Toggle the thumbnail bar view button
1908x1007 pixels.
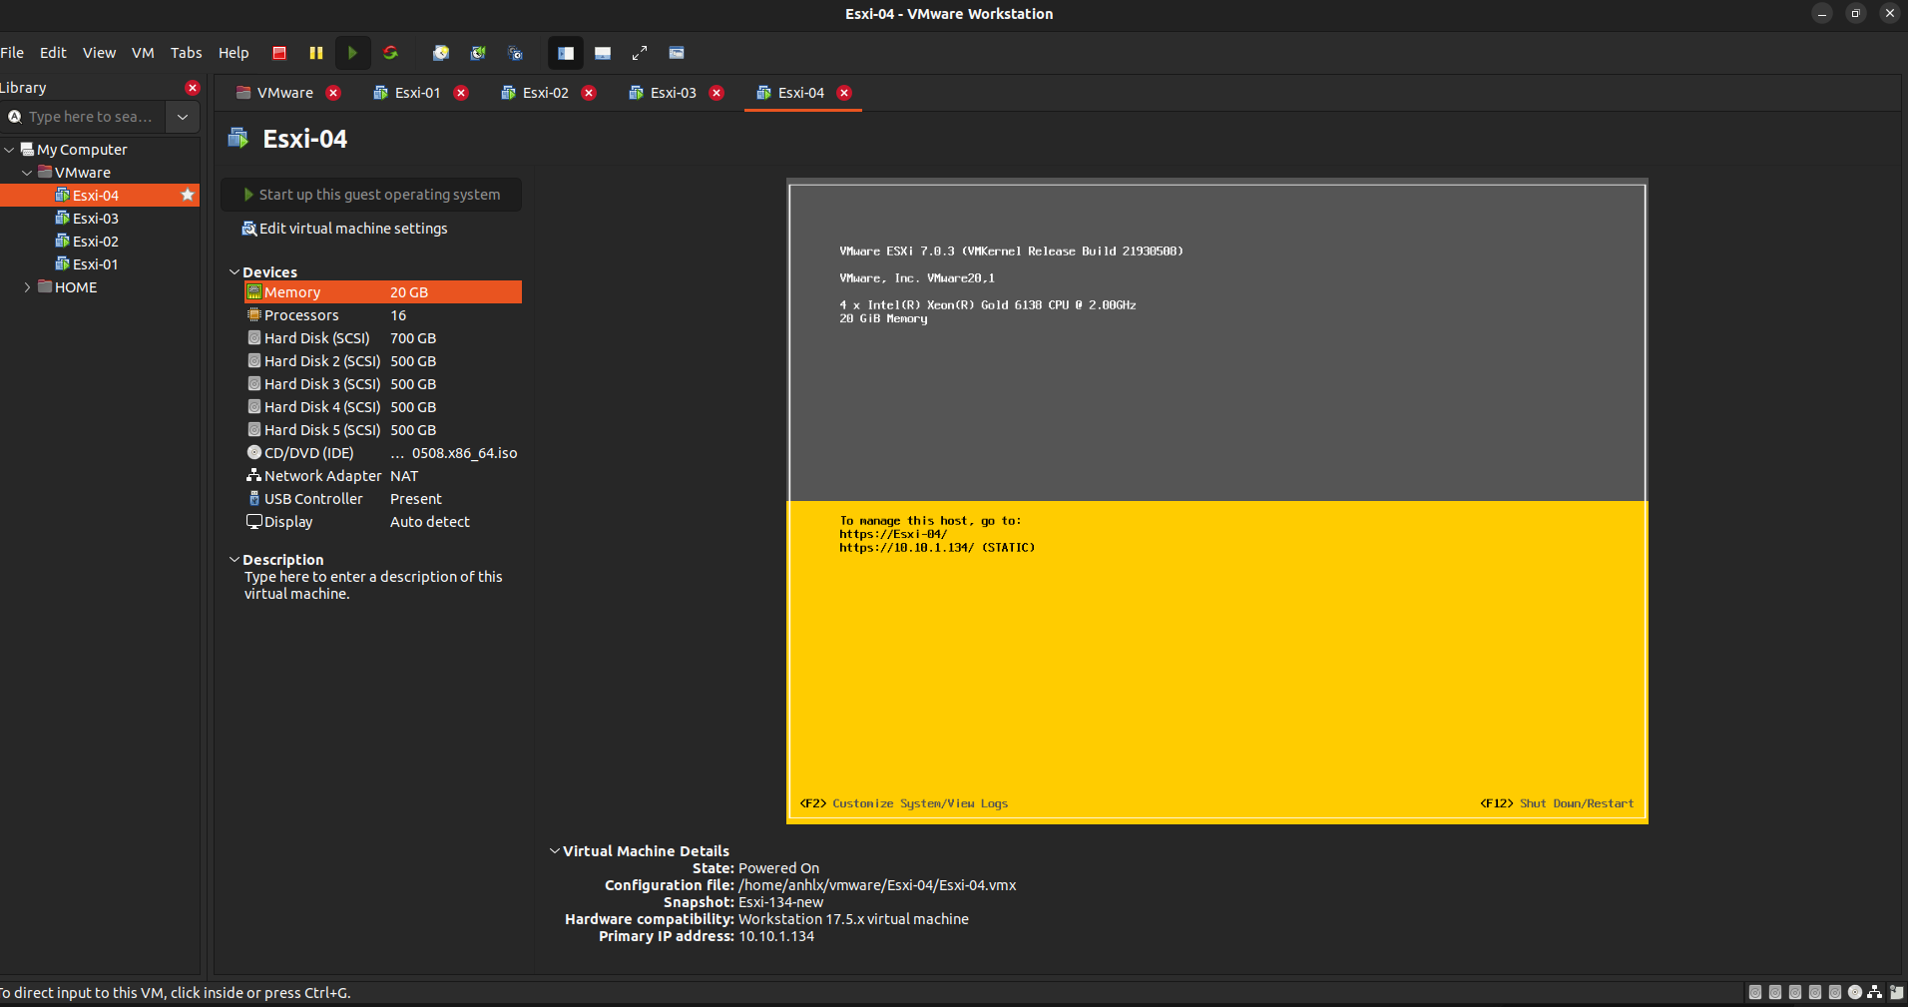pyautogui.click(x=603, y=53)
